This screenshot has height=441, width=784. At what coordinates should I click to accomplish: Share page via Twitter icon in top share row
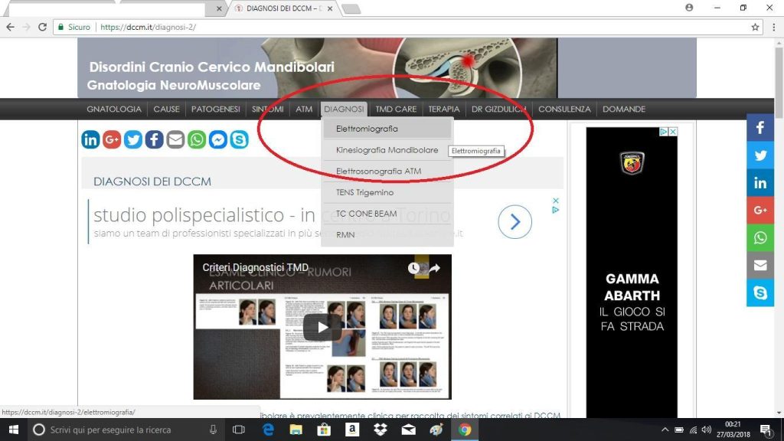click(133, 139)
